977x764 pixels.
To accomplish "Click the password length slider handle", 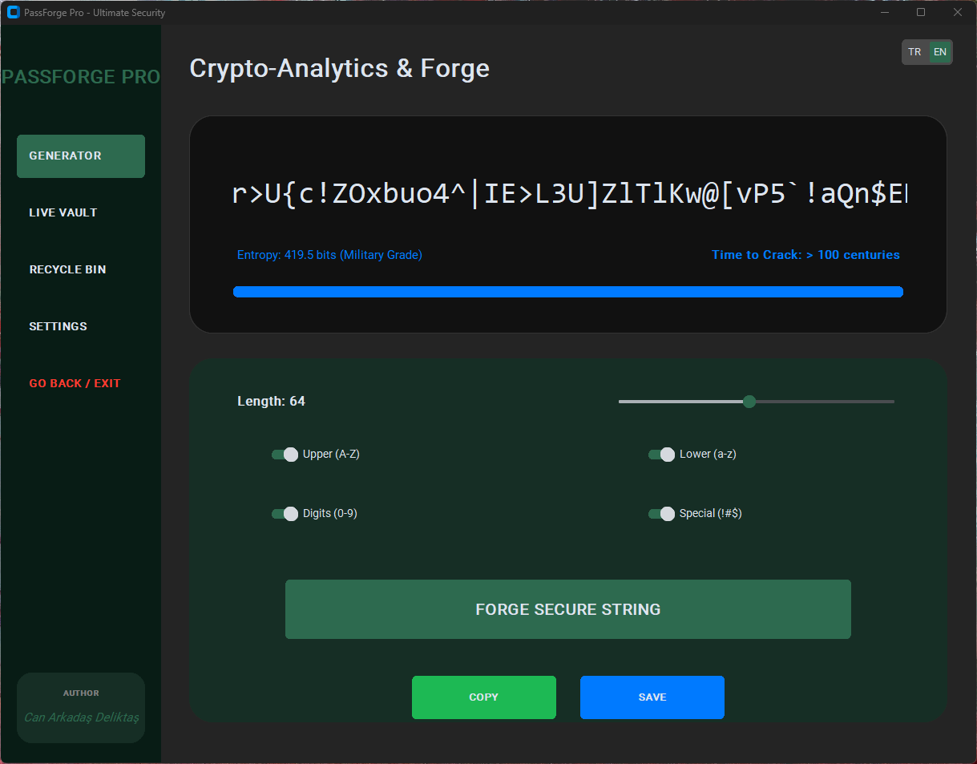I will (749, 402).
